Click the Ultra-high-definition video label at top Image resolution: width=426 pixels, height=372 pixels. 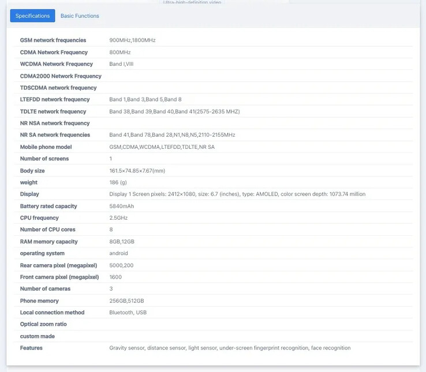click(193, 2)
